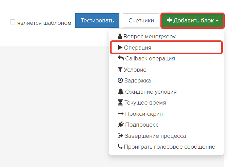This screenshot has width=234, height=167.
Task: Click the right arrow icon for Прокси-скрипт
Action: point(121,114)
